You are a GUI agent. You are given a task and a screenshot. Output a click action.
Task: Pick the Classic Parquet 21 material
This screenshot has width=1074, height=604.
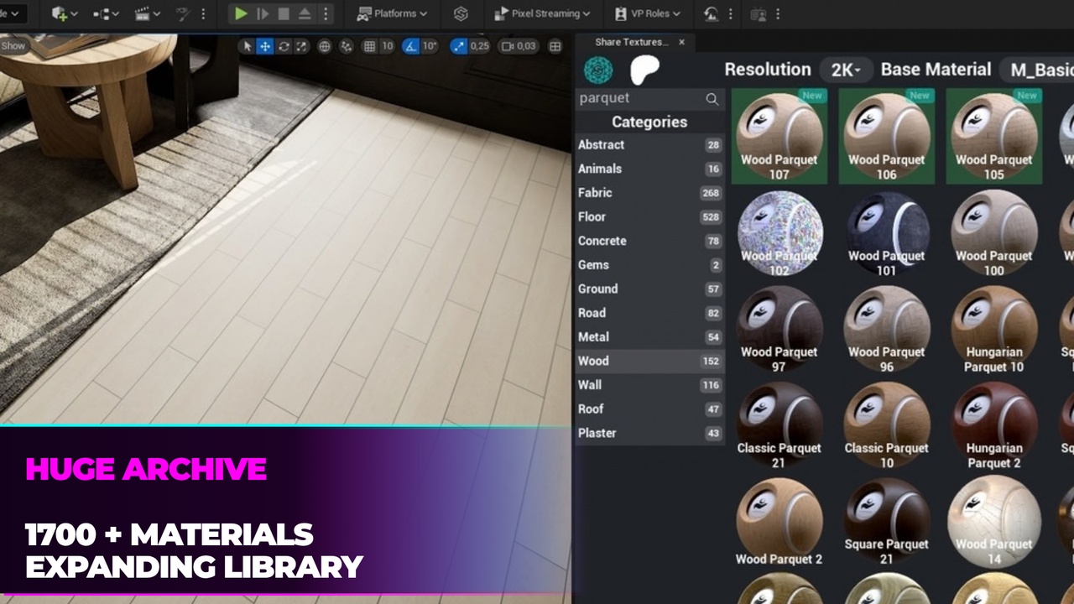[x=779, y=424]
